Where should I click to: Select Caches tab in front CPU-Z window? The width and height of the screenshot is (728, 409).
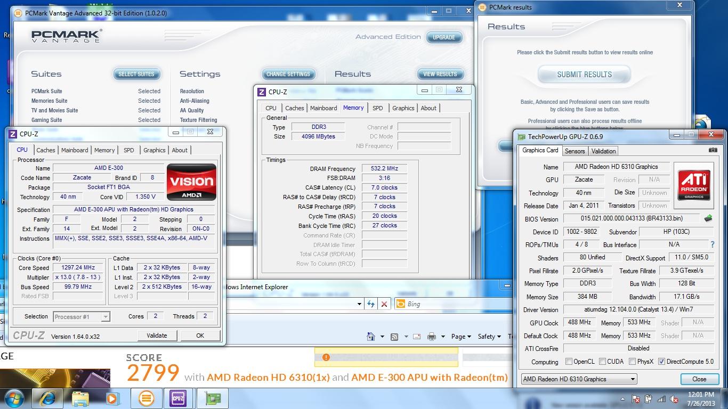click(45, 150)
